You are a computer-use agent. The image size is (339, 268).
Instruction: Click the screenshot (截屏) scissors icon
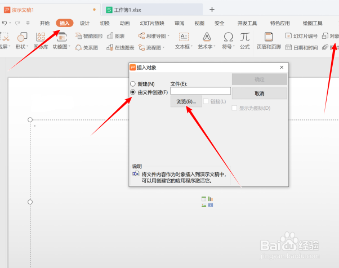pos(5,37)
